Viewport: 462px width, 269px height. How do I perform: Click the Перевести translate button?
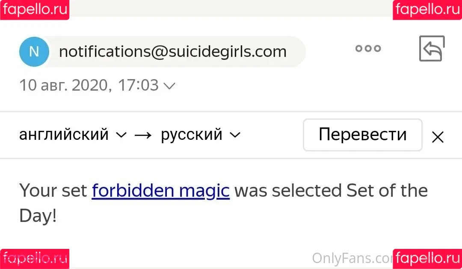(363, 135)
